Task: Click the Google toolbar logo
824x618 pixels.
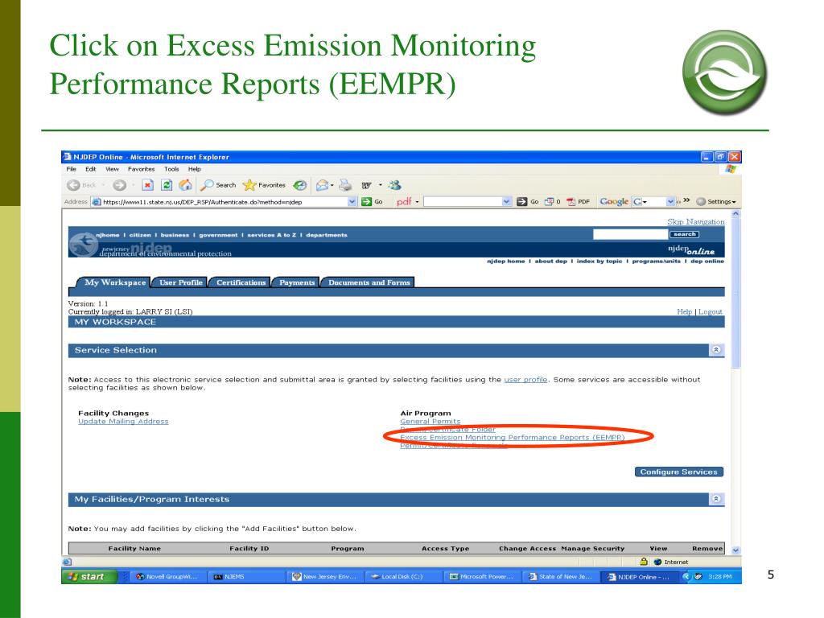Action: (x=614, y=202)
